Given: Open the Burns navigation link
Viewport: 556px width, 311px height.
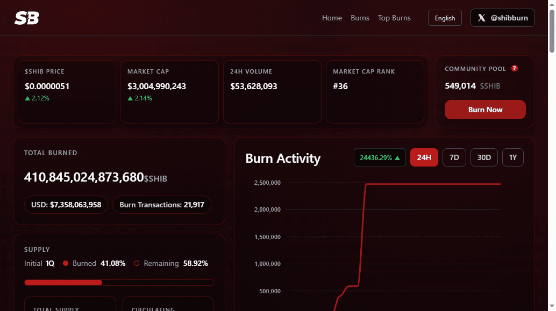Looking at the screenshot, I should (x=360, y=18).
